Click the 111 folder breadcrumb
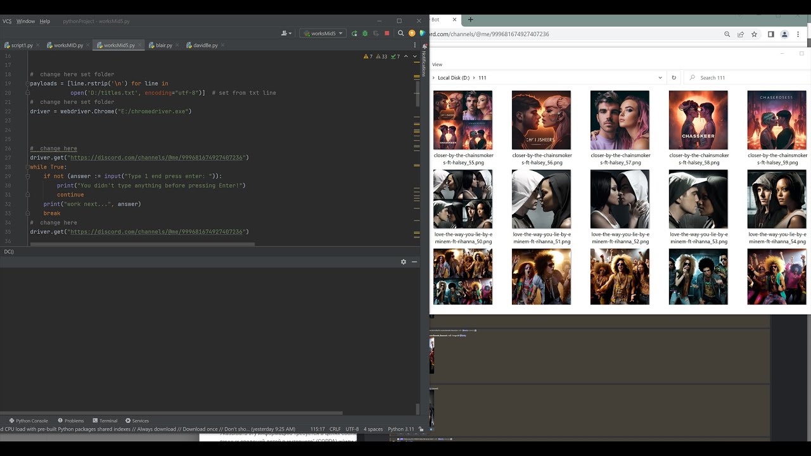The image size is (811, 456). [482, 78]
